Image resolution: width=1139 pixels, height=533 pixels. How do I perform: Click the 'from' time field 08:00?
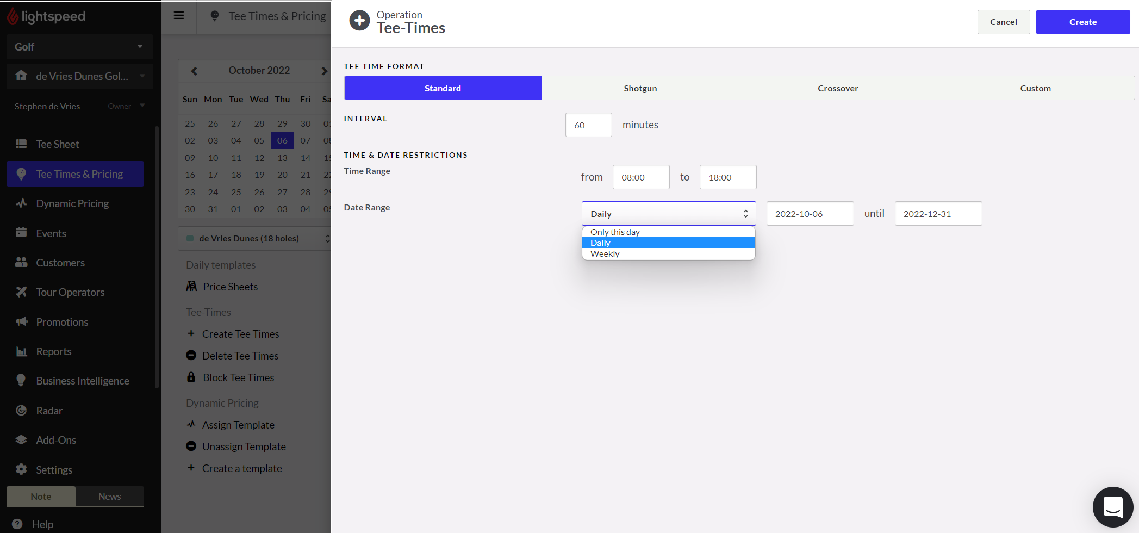(641, 177)
